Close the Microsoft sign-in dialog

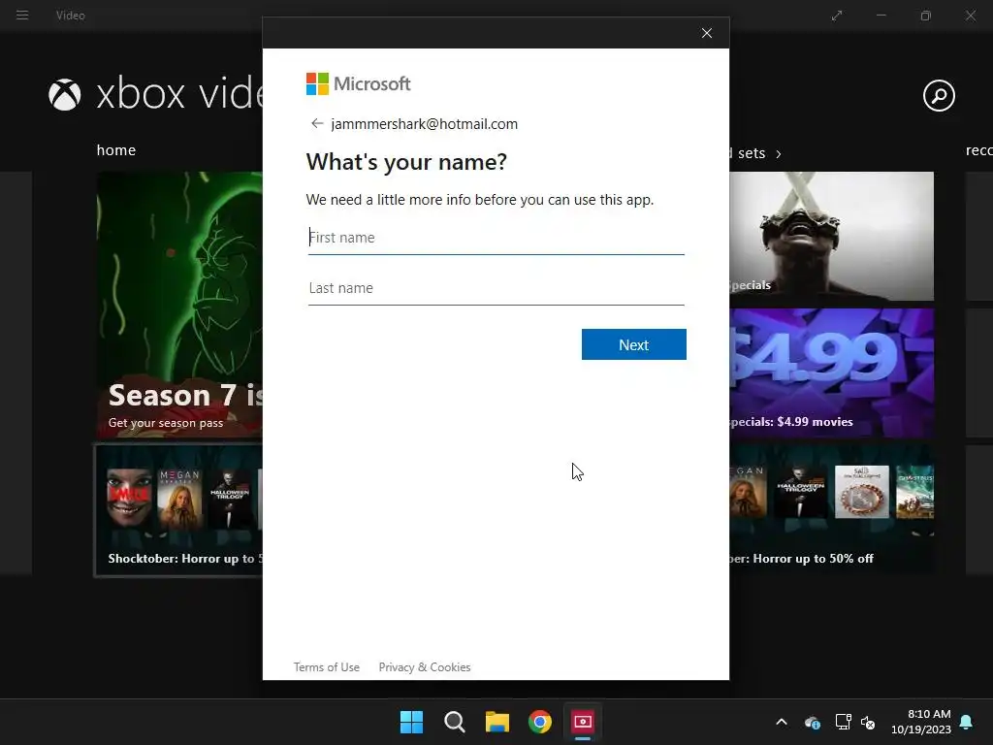pyautogui.click(x=707, y=33)
